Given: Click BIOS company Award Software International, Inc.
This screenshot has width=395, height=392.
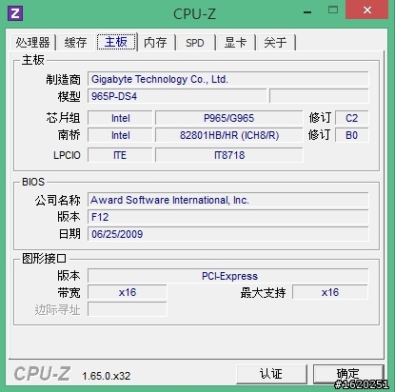Looking at the screenshot, I should [228, 200].
